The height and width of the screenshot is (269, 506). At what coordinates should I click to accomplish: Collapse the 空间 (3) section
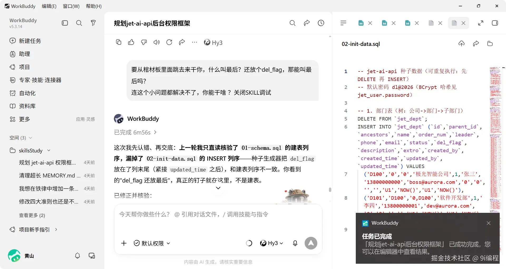21,138
